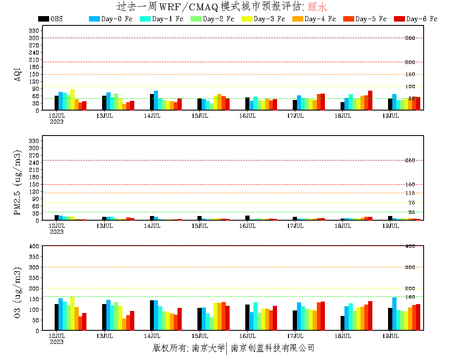Click the 15JUL label under the PM2.5 chart
466x360 pixels.
point(200,226)
